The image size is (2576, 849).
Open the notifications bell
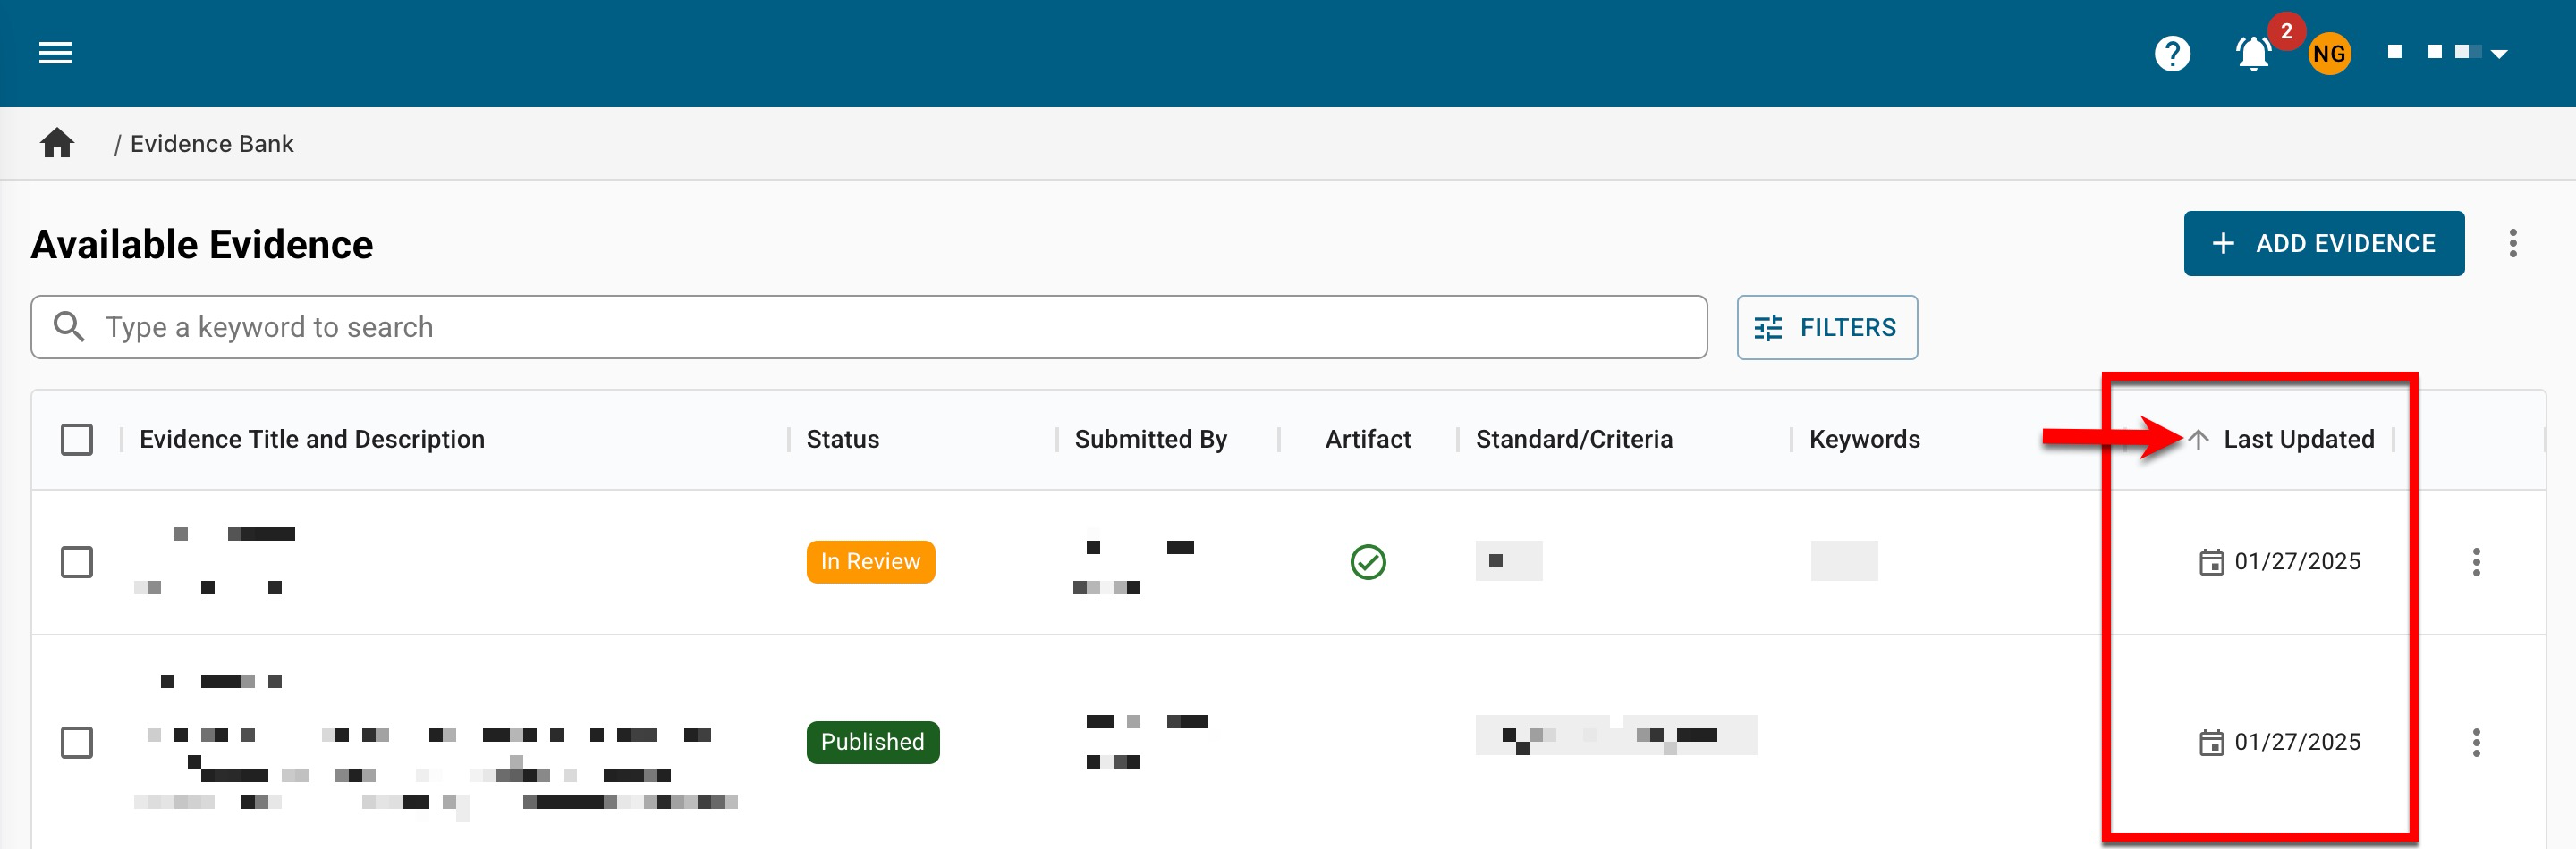(x=2252, y=54)
